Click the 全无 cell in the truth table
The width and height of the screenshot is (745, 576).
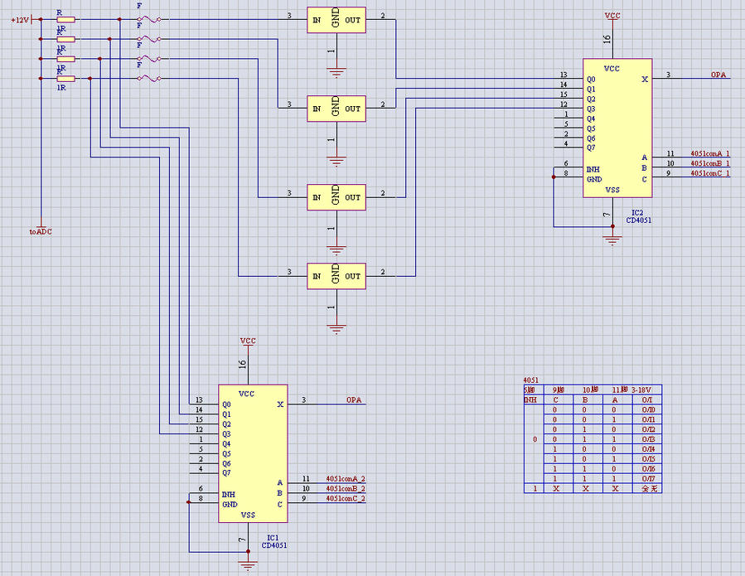(x=649, y=488)
